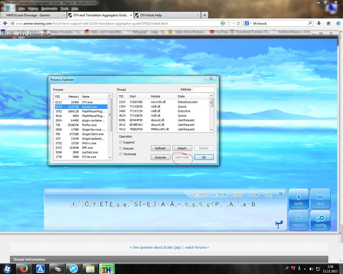Select thread row msvcr90.dll
This screenshot has width=343, height=274.
click(x=163, y=102)
